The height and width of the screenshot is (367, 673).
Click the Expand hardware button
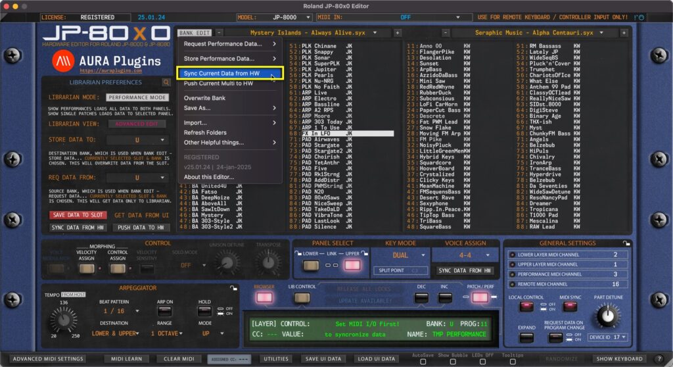[526, 337]
